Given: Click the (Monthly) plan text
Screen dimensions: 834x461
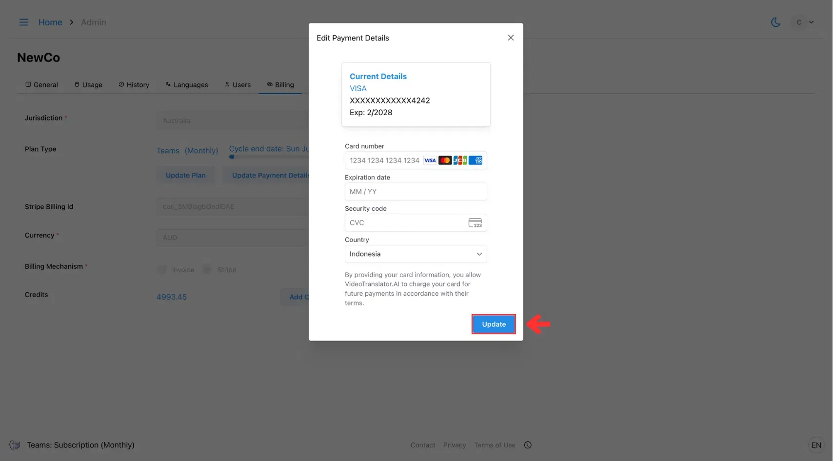Looking at the screenshot, I should [x=201, y=151].
